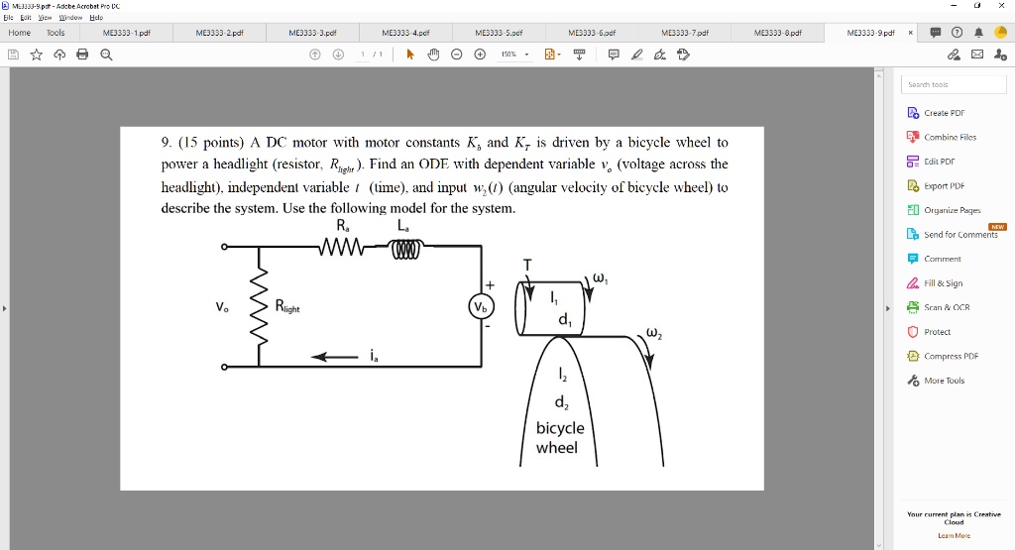The image size is (1015, 550).
Task: Select the Hand pan tool
Action: (433, 55)
